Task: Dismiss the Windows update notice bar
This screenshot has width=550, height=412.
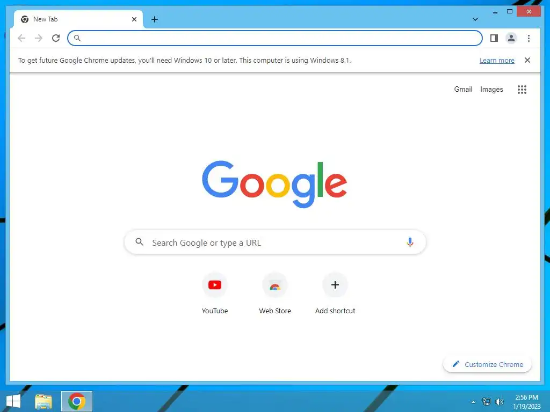Action: tap(527, 60)
